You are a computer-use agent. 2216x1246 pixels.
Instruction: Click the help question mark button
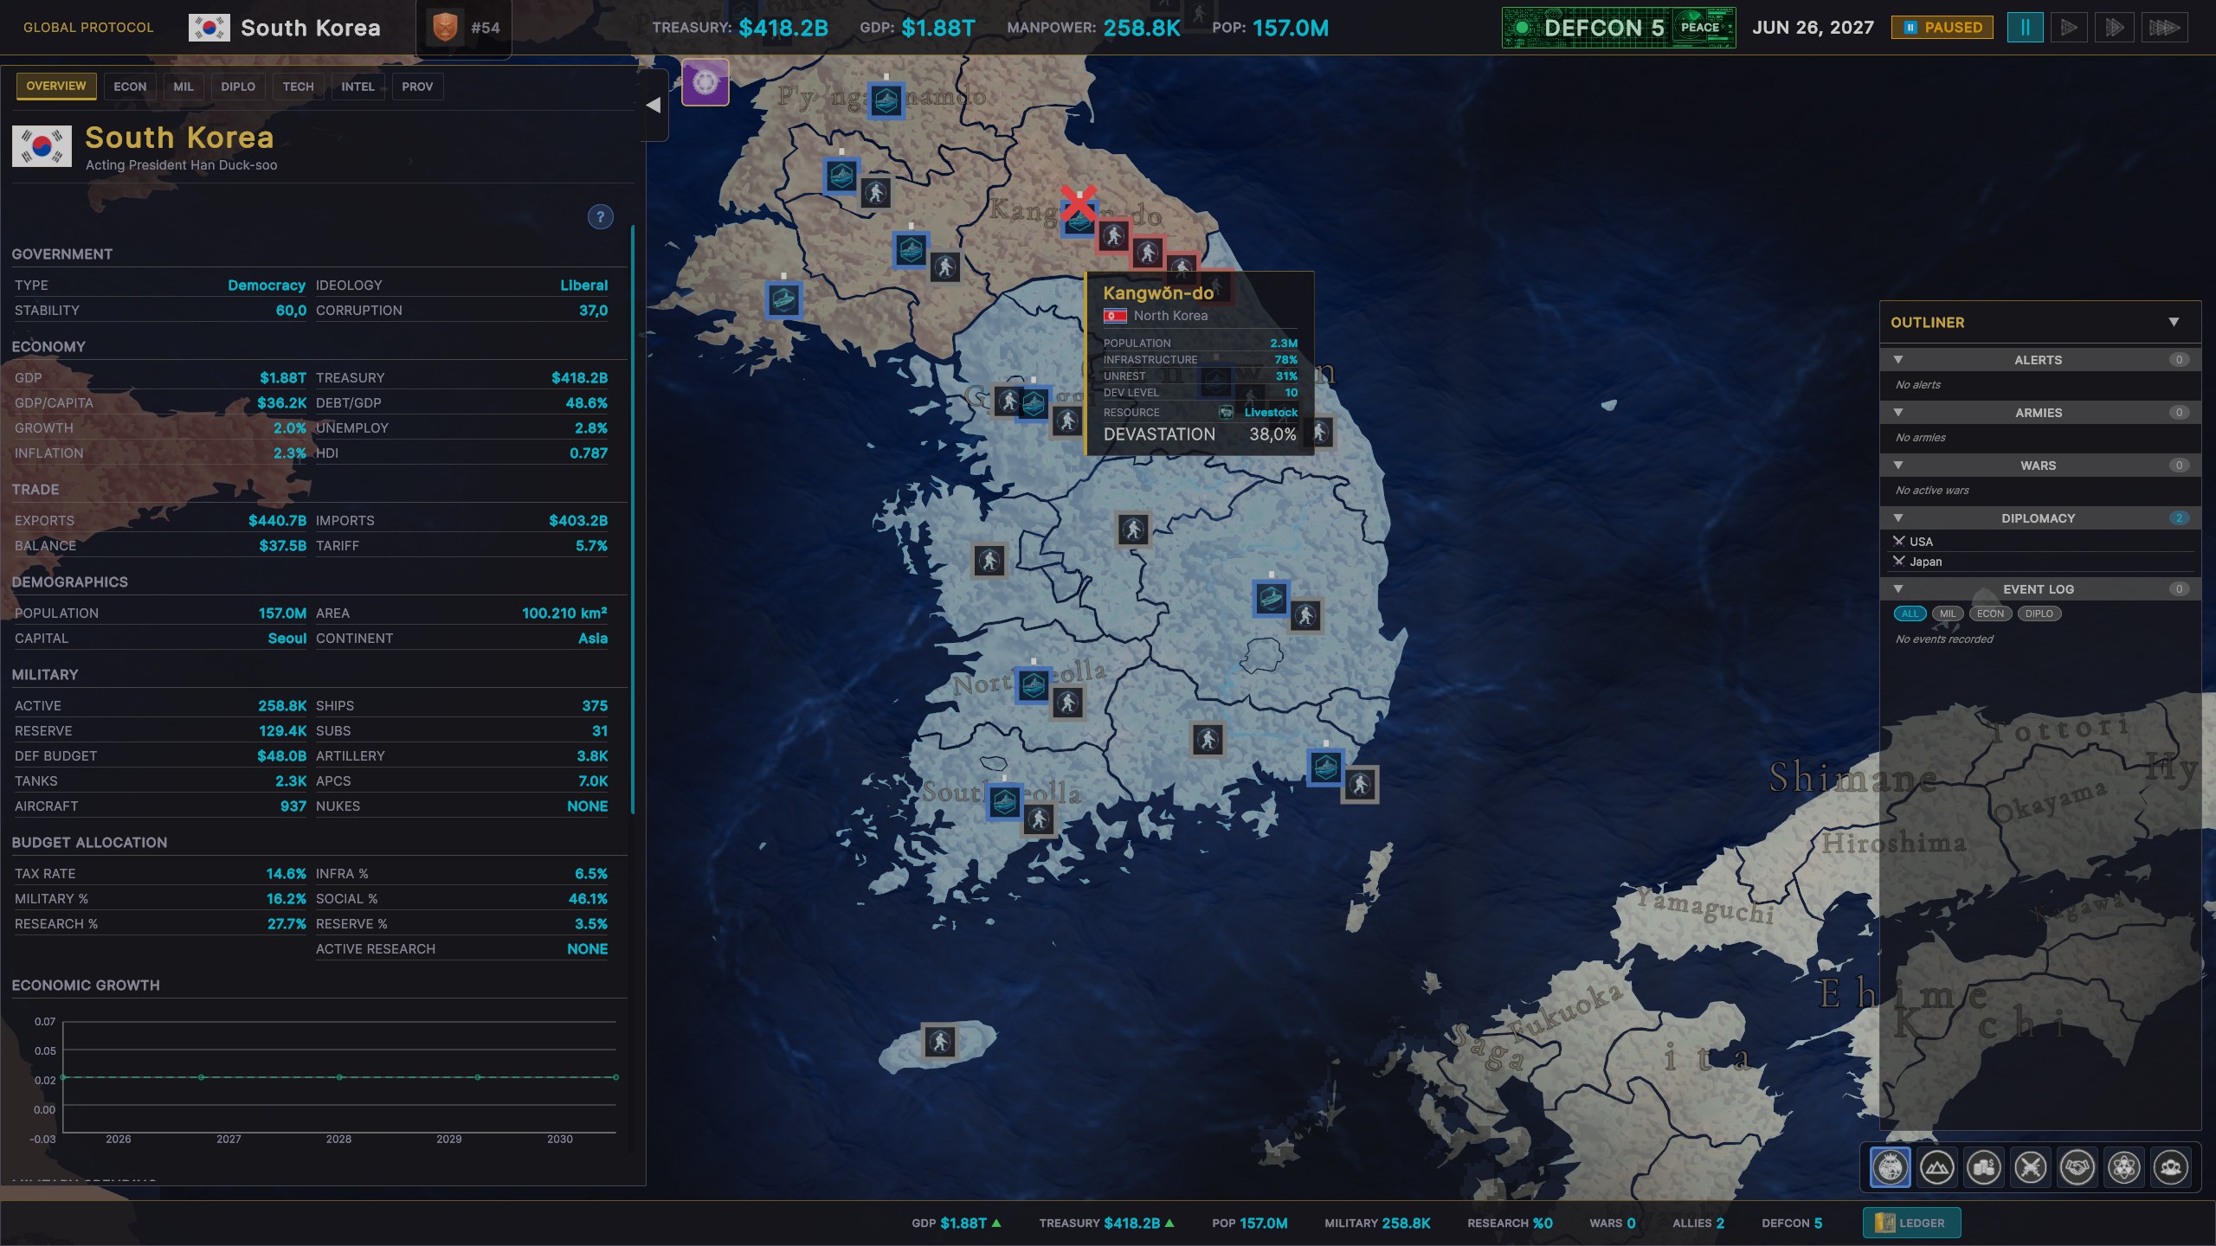(601, 216)
